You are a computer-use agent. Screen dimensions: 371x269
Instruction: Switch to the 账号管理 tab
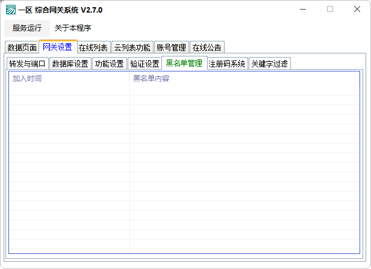click(x=171, y=47)
